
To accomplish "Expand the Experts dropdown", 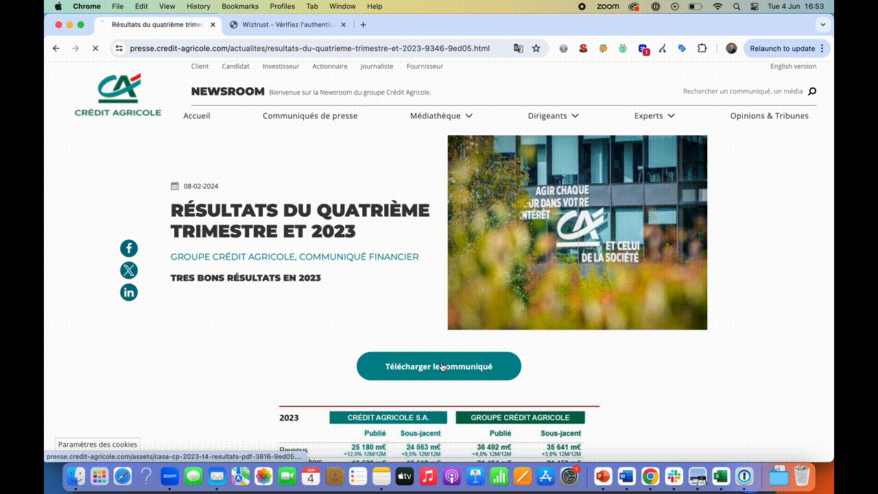I will point(654,116).
